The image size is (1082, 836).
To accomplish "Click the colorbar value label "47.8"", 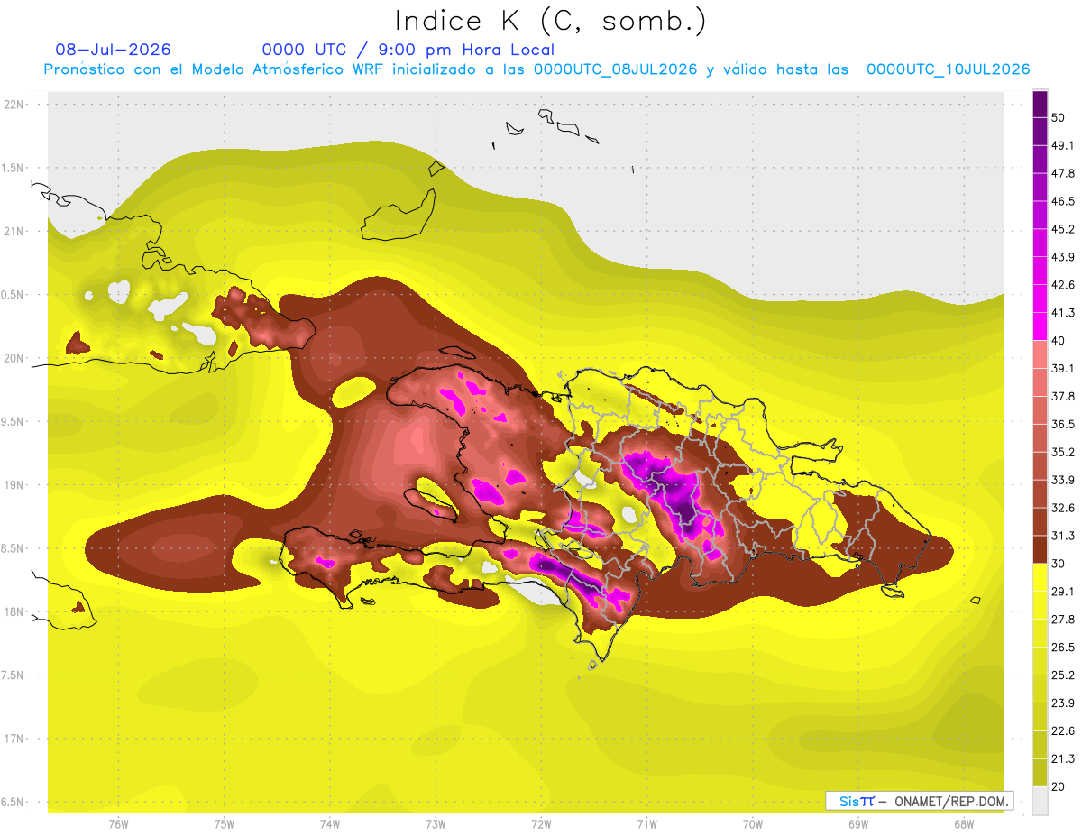I will (x=1063, y=173).
